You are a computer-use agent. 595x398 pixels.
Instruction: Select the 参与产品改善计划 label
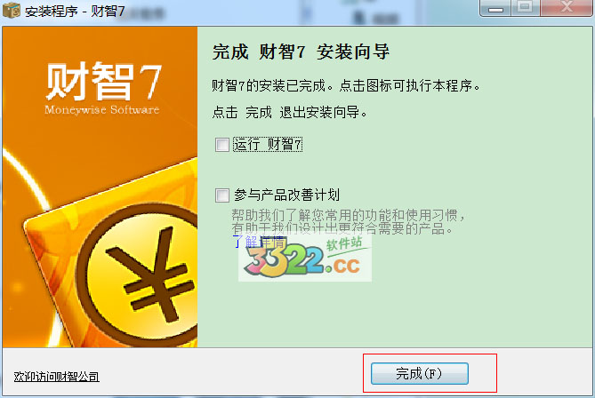(x=286, y=195)
